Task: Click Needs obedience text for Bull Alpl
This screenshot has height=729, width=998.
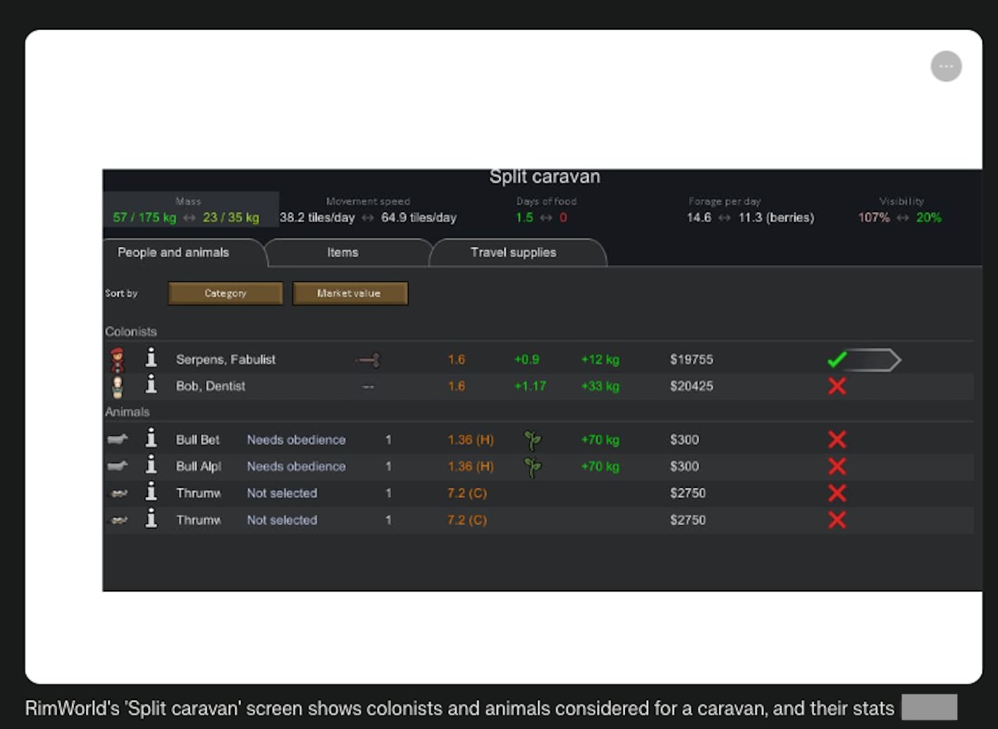Action: pyautogui.click(x=296, y=467)
